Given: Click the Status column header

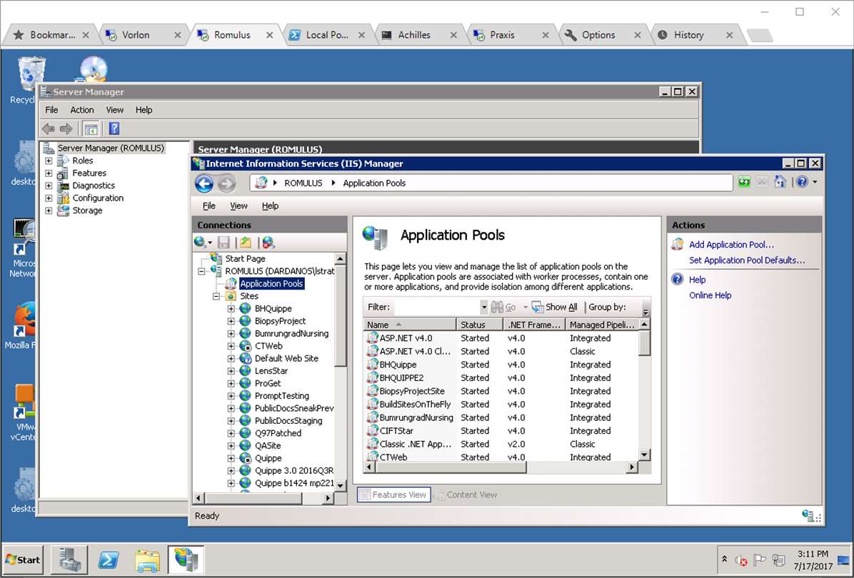Looking at the screenshot, I should tap(479, 325).
